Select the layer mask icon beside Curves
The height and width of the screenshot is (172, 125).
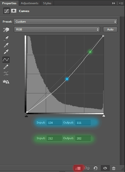tap(14, 11)
